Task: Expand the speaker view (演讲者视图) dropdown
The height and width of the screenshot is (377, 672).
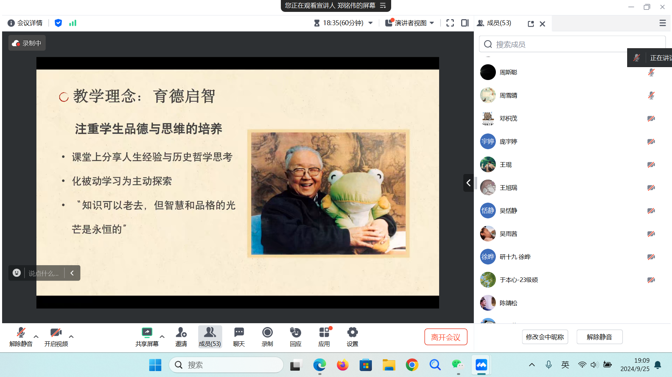Action: pyautogui.click(x=432, y=23)
